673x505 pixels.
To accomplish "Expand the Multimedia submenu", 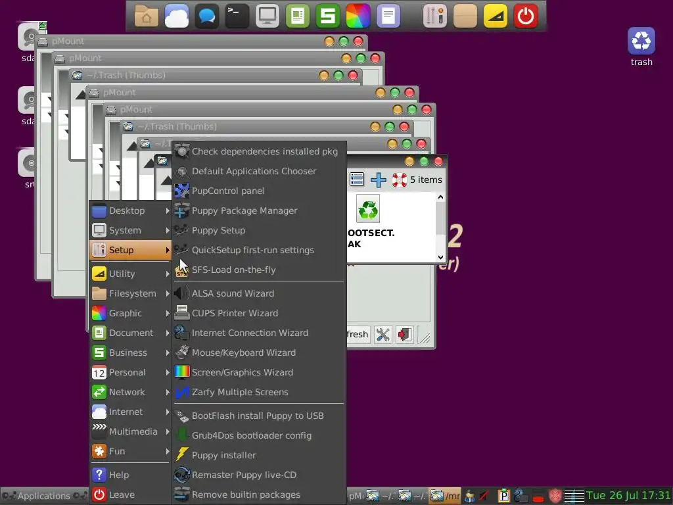I will 131,431.
